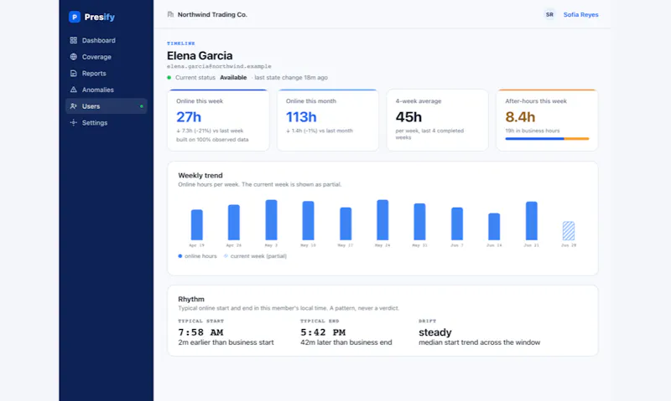Click the May 10 bar in Weekly trend
Screen dimensions: 671x401
pos(308,220)
